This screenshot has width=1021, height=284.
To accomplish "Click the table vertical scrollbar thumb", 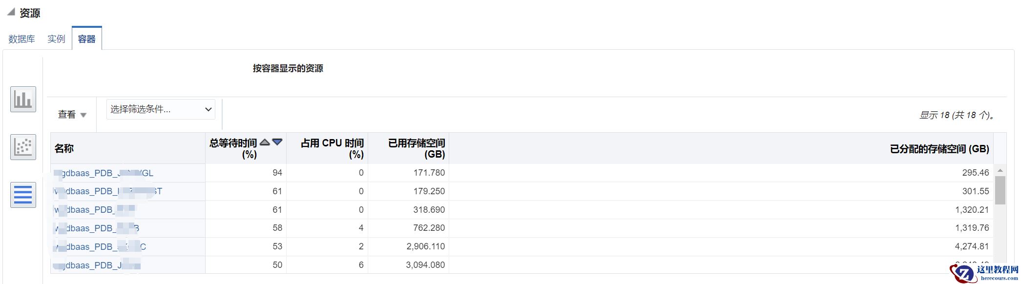I will click(x=1000, y=190).
